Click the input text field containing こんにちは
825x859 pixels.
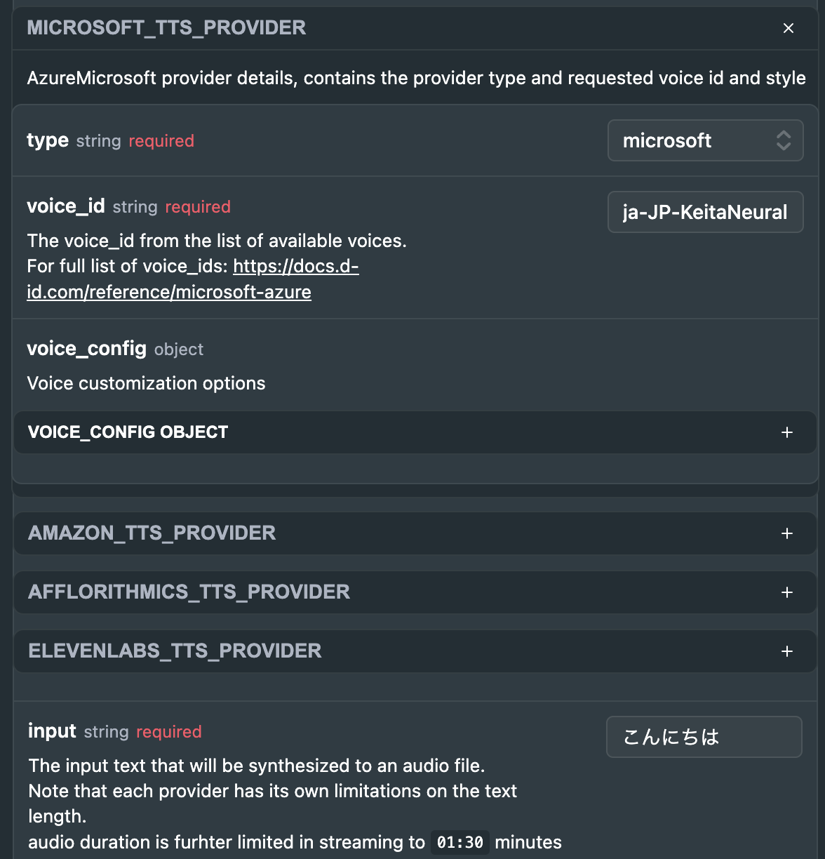[704, 737]
